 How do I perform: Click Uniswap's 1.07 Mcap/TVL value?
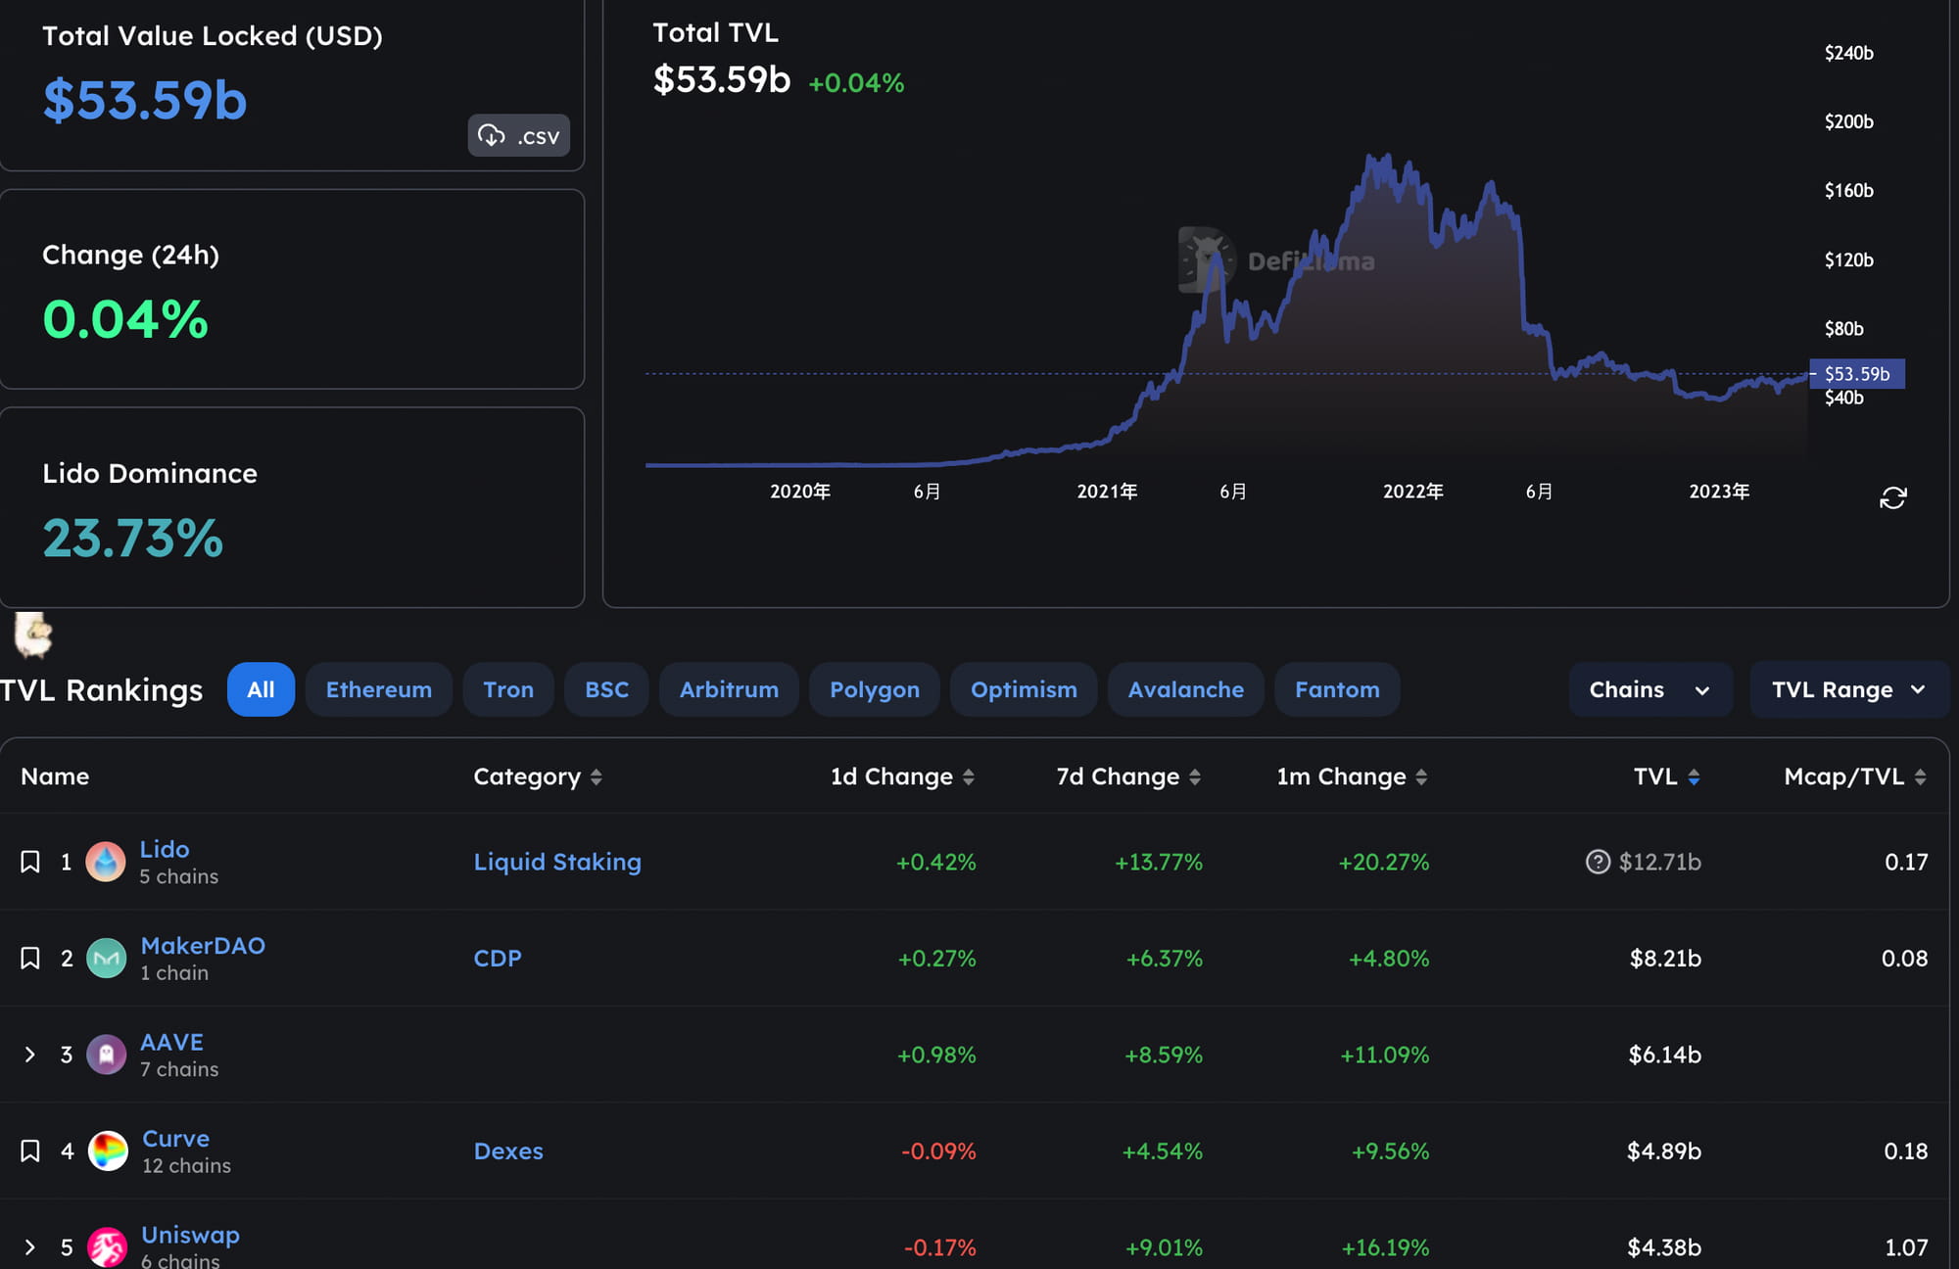(1906, 1247)
